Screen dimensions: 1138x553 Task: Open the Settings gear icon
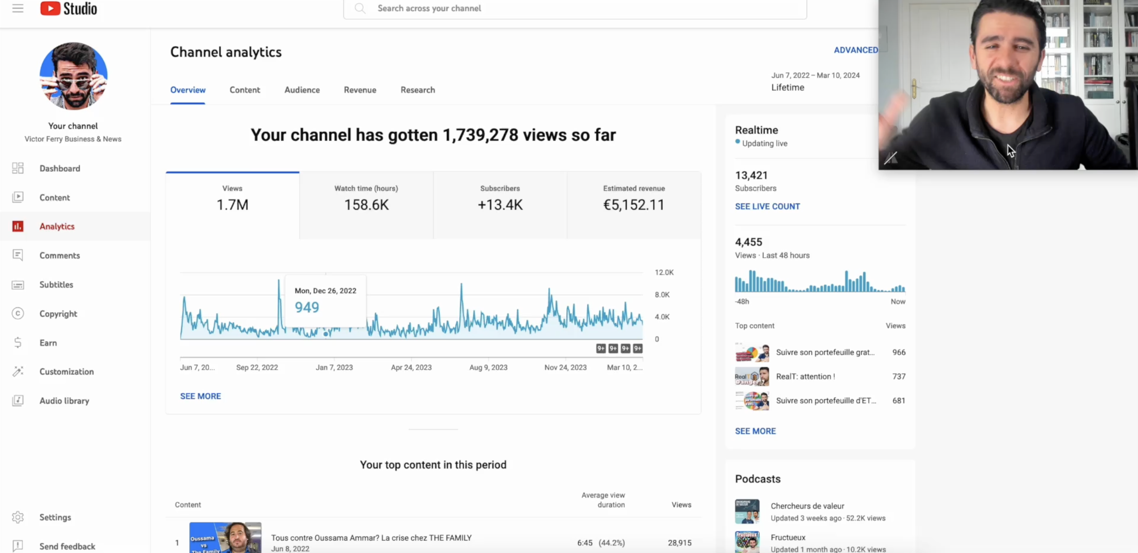(18, 517)
